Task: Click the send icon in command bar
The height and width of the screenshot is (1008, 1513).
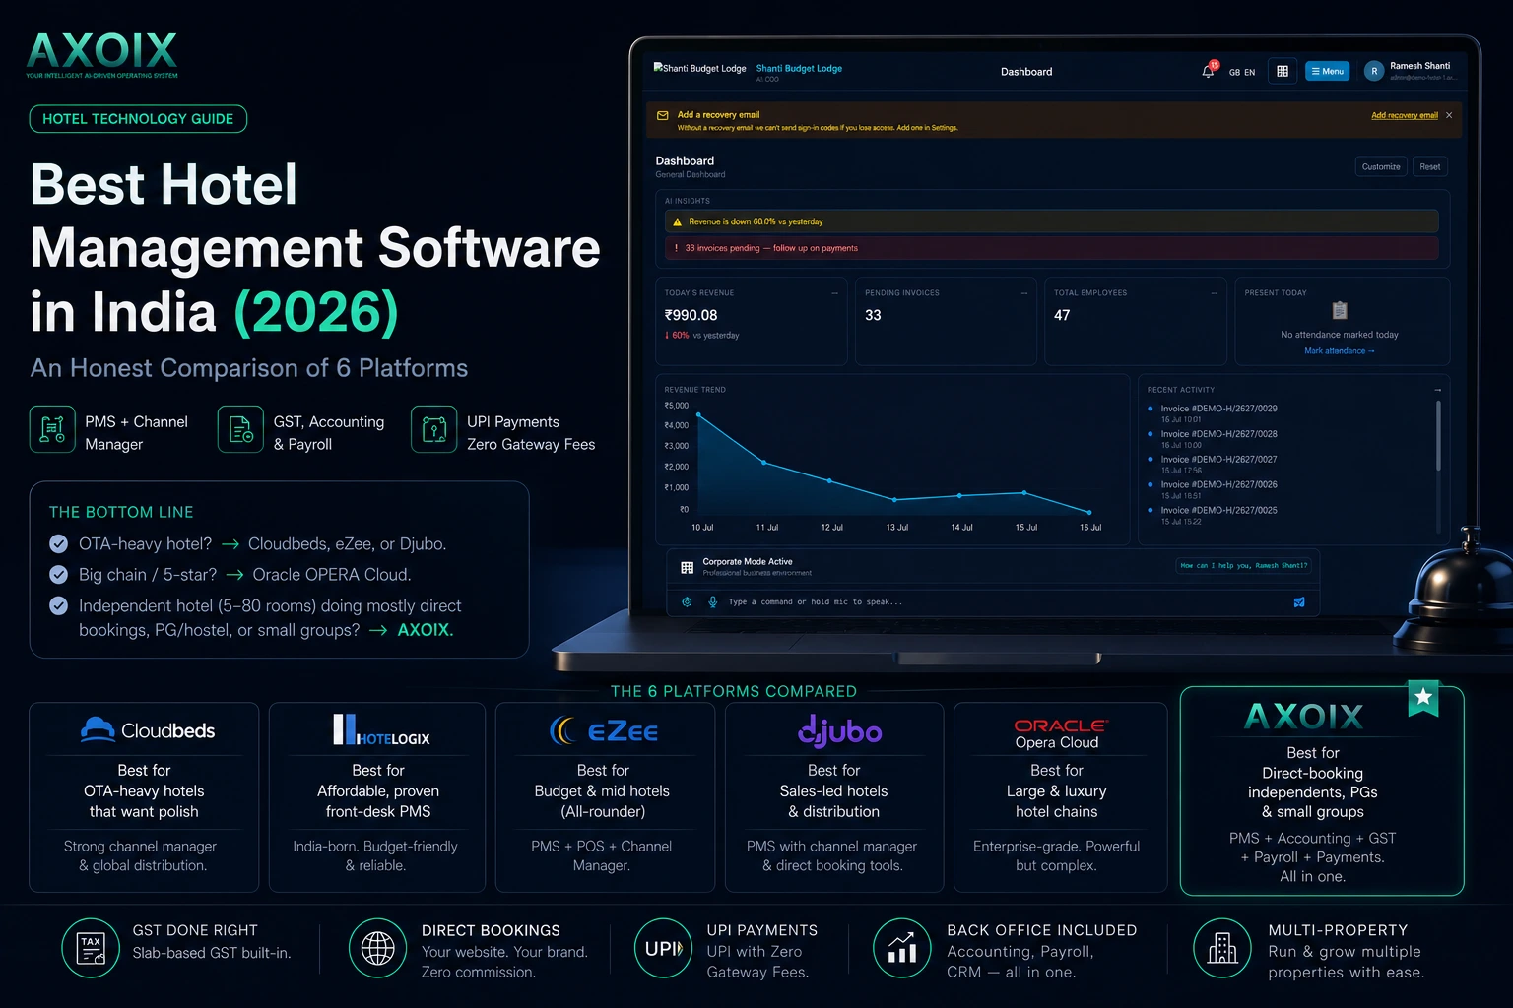Action: 1299,601
